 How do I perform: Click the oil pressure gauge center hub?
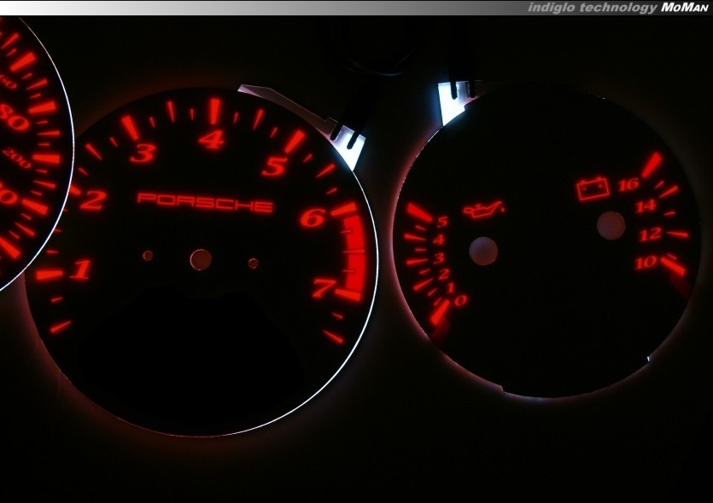pyautogui.click(x=483, y=251)
